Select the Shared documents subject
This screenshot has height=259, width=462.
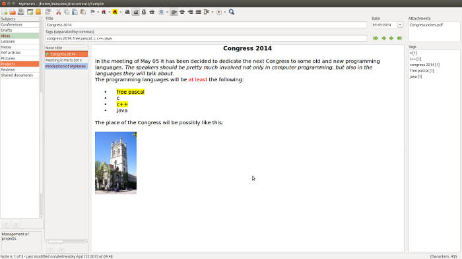20,75
